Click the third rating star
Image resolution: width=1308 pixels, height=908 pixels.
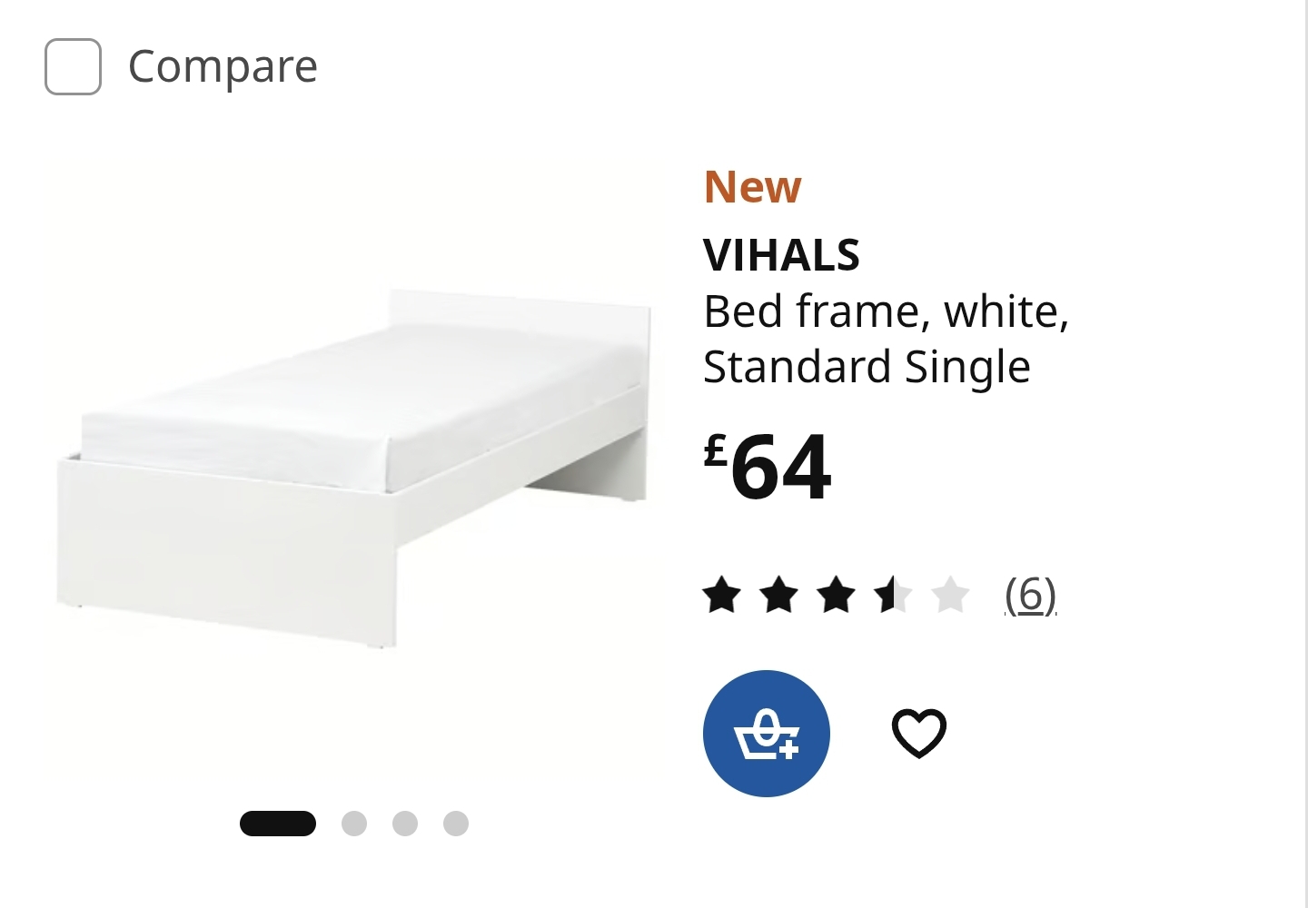pyautogui.click(x=837, y=595)
